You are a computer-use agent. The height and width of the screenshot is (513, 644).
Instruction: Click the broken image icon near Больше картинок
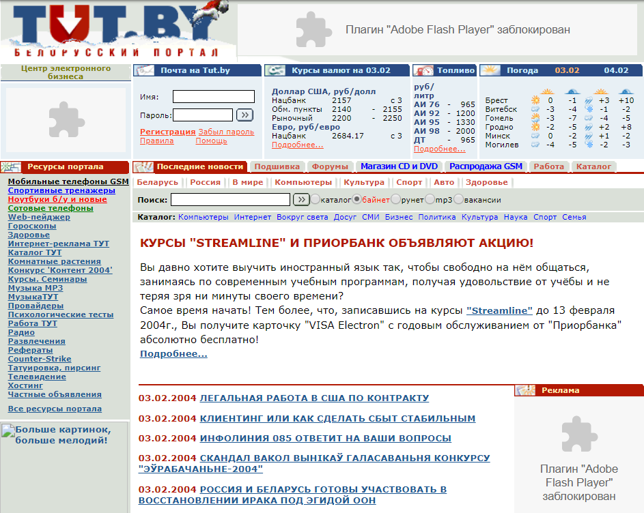click(x=8, y=431)
